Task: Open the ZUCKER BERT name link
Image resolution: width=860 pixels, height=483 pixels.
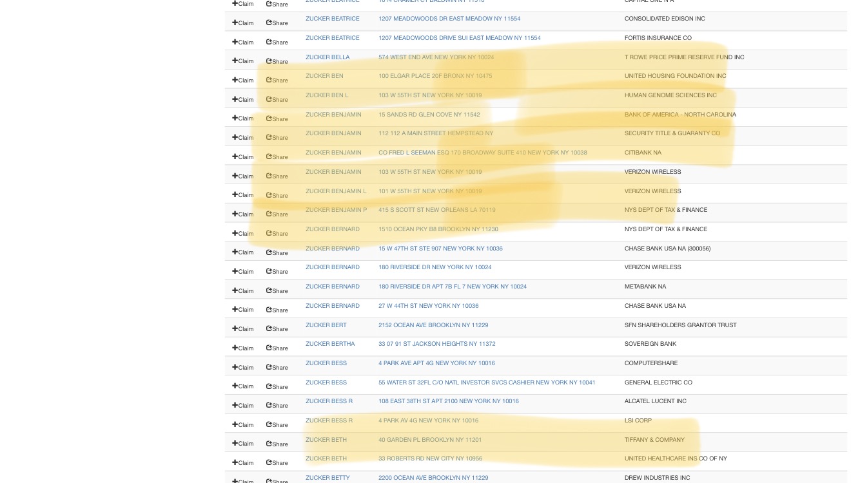Action: pyautogui.click(x=326, y=325)
